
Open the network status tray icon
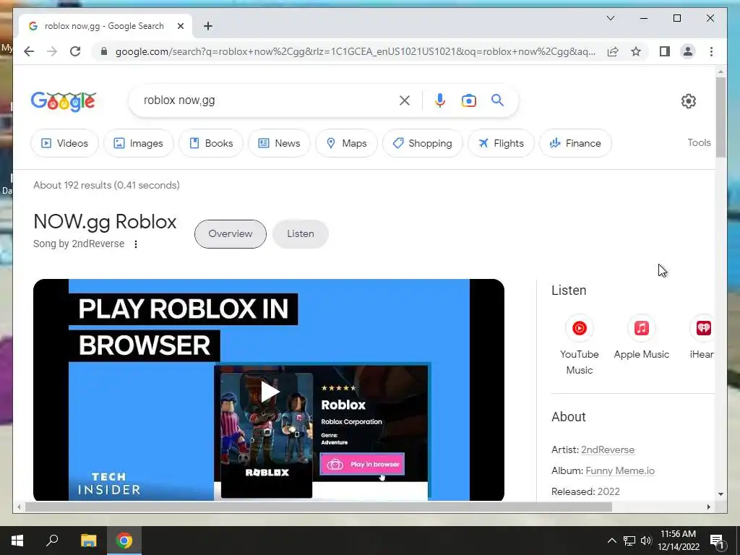(629, 541)
